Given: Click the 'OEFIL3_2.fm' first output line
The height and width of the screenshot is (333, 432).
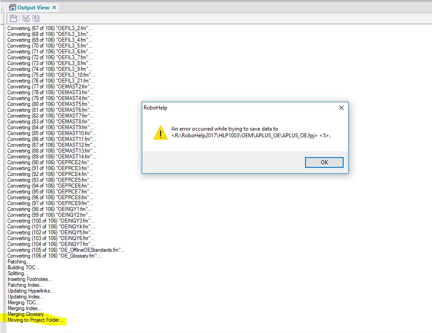Looking at the screenshot, I should pyautogui.click(x=50, y=28).
